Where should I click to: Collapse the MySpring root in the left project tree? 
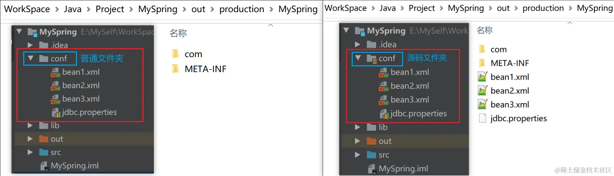pyautogui.click(x=19, y=32)
